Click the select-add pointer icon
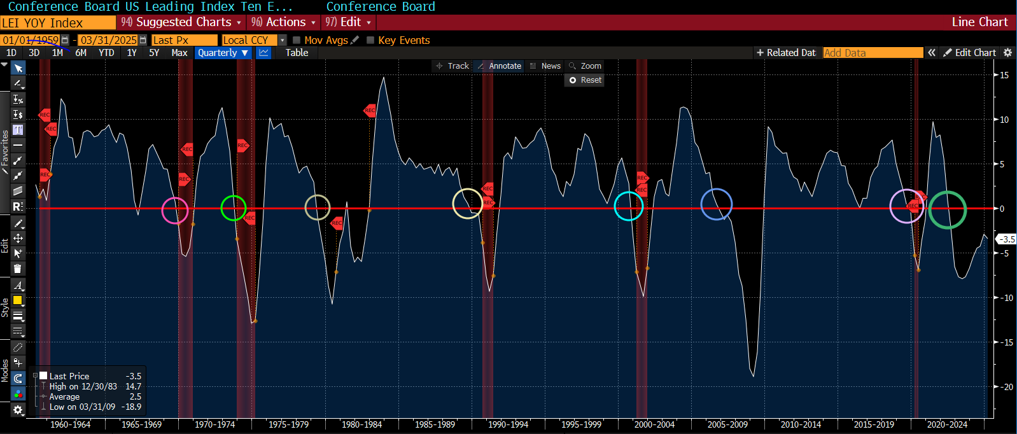The height and width of the screenshot is (434, 1017). click(x=18, y=253)
